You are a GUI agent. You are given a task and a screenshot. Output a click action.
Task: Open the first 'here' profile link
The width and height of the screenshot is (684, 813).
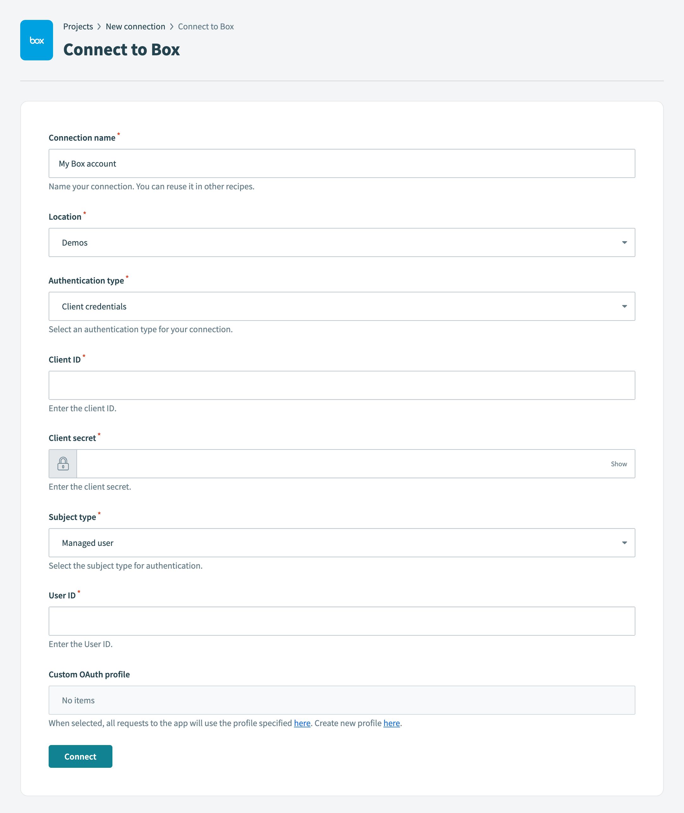[x=302, y=723]
